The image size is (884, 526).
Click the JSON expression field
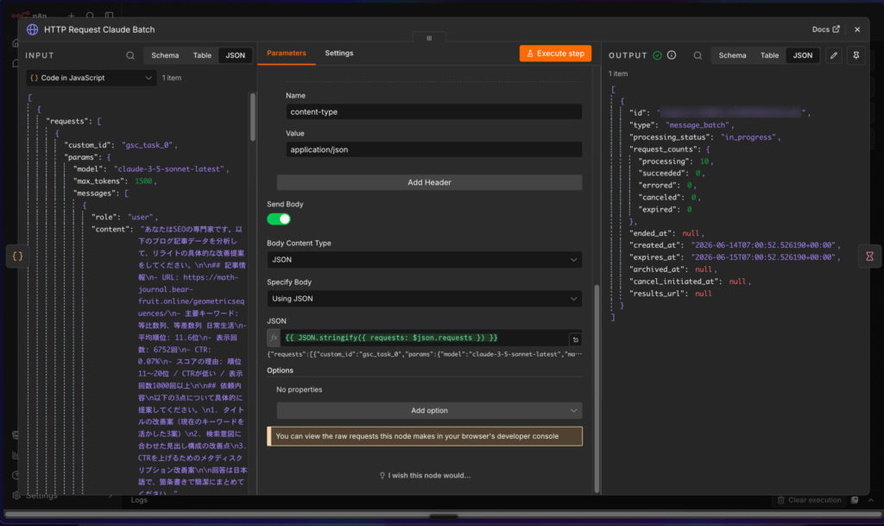[424, 338]
